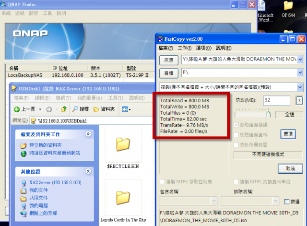Click the Shared Documents folder icon
This screenshot has width=307, height=226.
[x=24, y=198]
